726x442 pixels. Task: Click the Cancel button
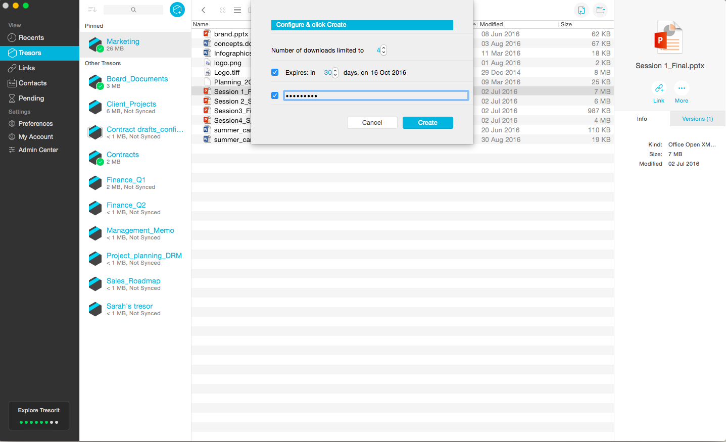(372, 123)
